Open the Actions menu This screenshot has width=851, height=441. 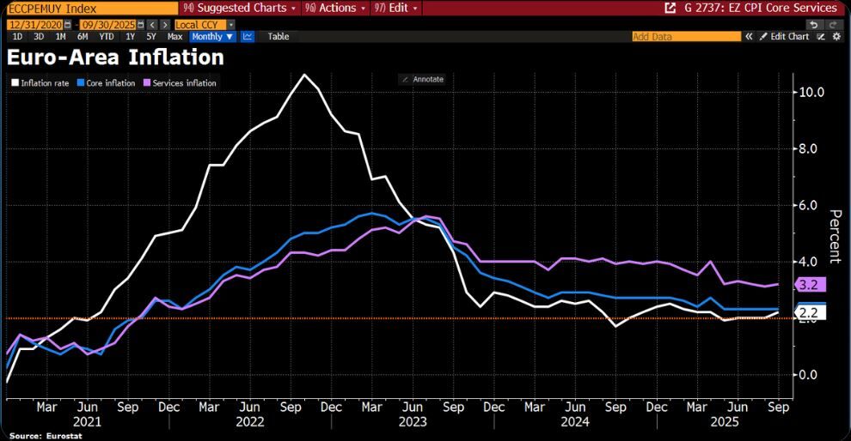pos(335,8)
